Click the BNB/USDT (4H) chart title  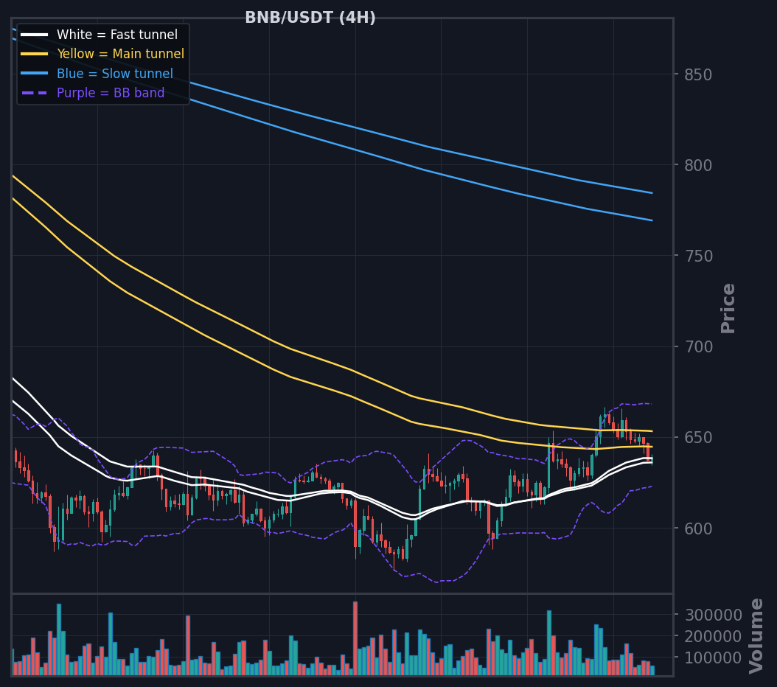point(310,18)
